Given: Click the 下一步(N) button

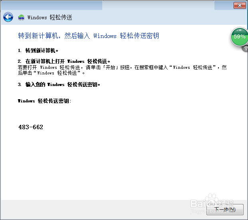Looking at the screenshot, I should point(225,209).
